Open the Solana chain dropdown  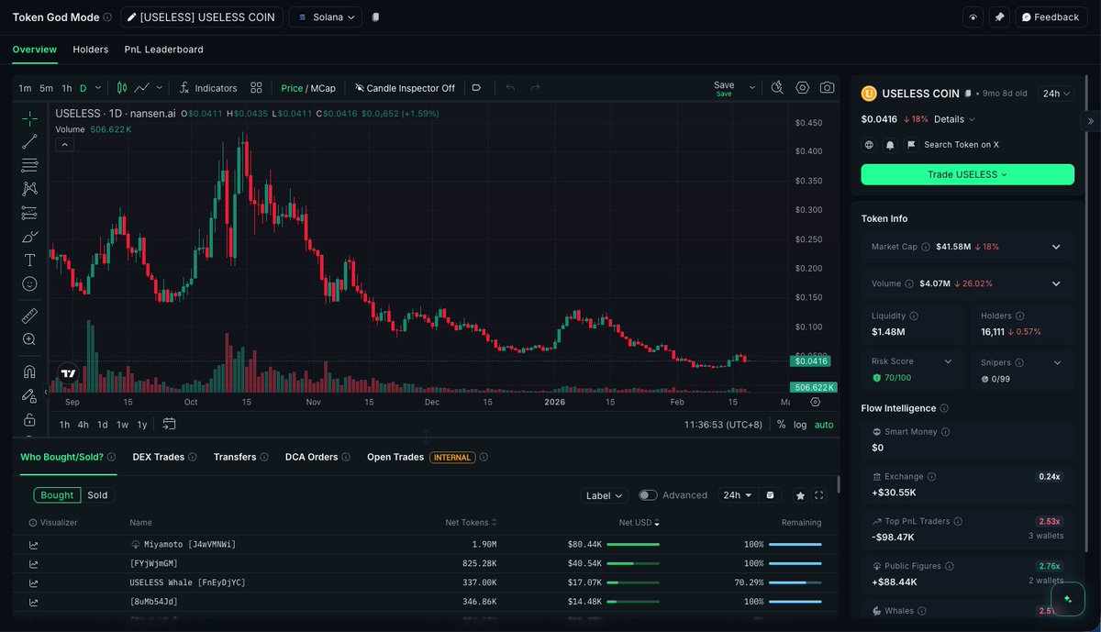(326, 17)
